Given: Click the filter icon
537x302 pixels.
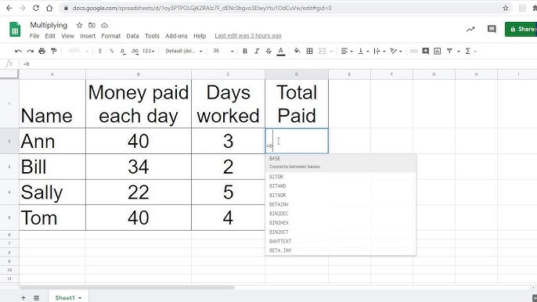Looking at the screenshot, I should tap(449, 51).
